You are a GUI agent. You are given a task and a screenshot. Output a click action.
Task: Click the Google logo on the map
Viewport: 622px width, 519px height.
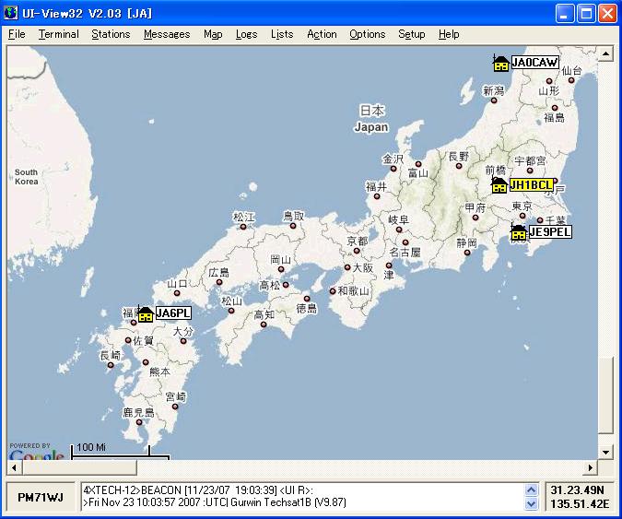[37, 455]
